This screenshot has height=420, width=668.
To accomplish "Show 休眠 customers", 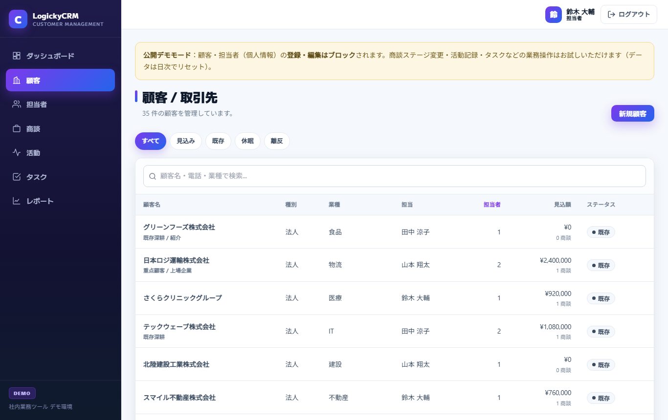I will coord(247,141).
